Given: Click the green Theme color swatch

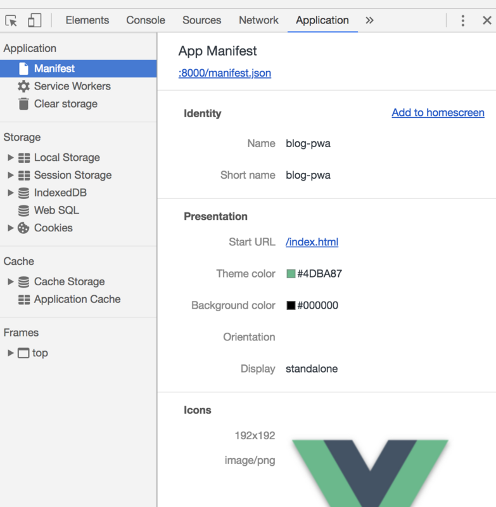Looking at the screenshot, I should [x=291, y=274].
